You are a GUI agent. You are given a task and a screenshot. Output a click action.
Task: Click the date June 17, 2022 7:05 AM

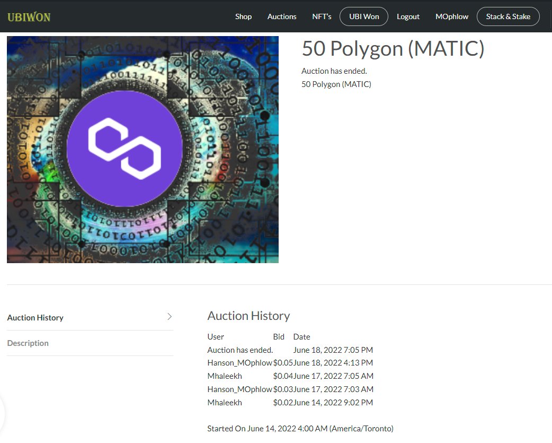(333, 376)
